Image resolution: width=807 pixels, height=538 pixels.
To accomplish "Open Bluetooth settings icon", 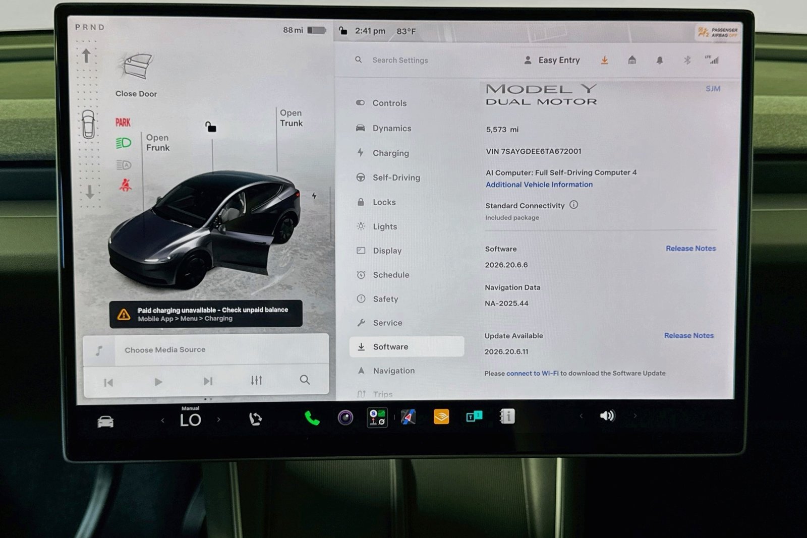I will (x=687, y=60).
